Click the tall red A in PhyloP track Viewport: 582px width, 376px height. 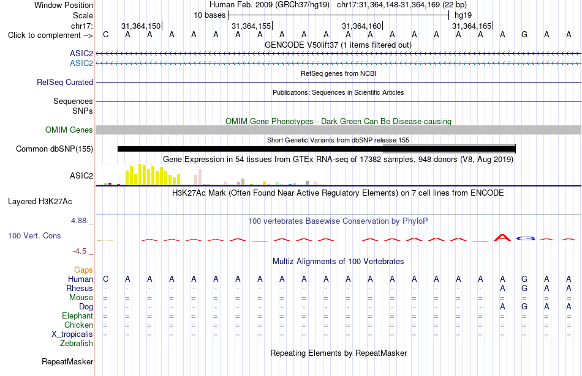coord(502,237)
